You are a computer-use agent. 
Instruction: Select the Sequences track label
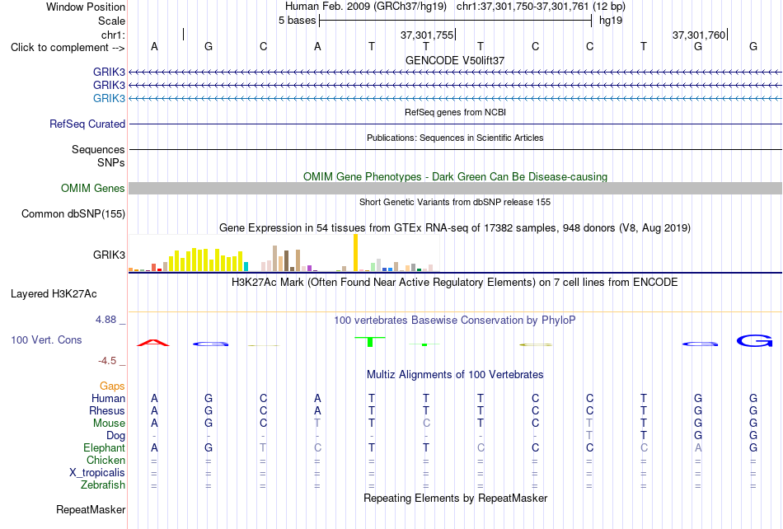98,149
